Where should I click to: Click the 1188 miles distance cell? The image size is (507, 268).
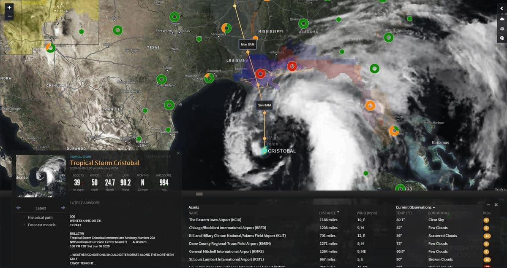click(x=327, y=220)
